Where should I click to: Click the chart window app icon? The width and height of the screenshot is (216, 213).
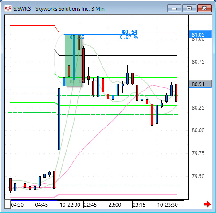[x=8, y=8]
